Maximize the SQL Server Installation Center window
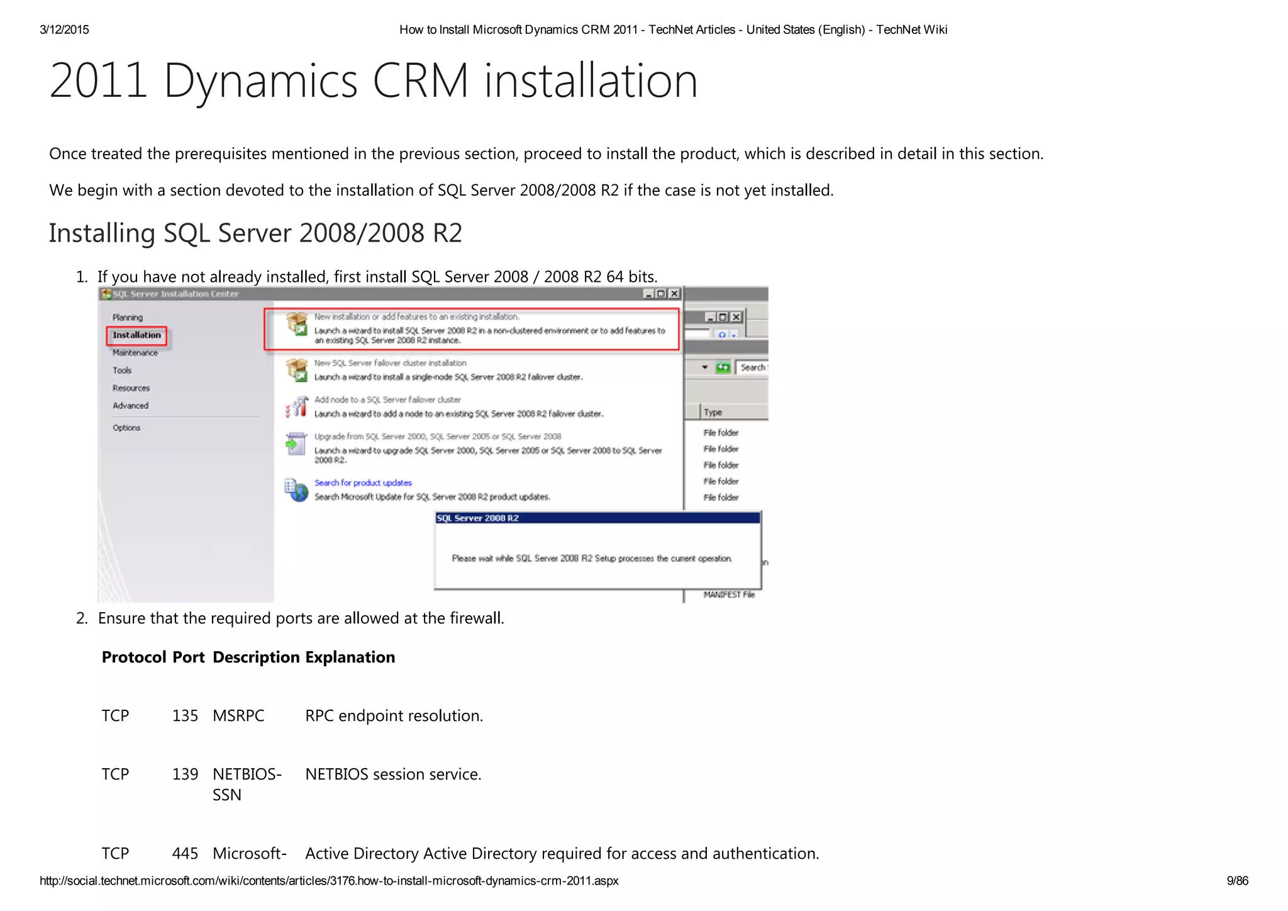Screen dimensions: 1288x911 (x=661, y=294)
